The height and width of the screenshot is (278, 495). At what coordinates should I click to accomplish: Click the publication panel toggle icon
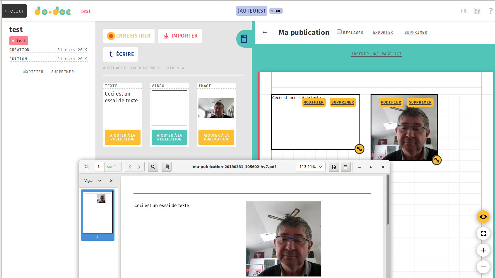pyautogui.click(x=244, y=39)
